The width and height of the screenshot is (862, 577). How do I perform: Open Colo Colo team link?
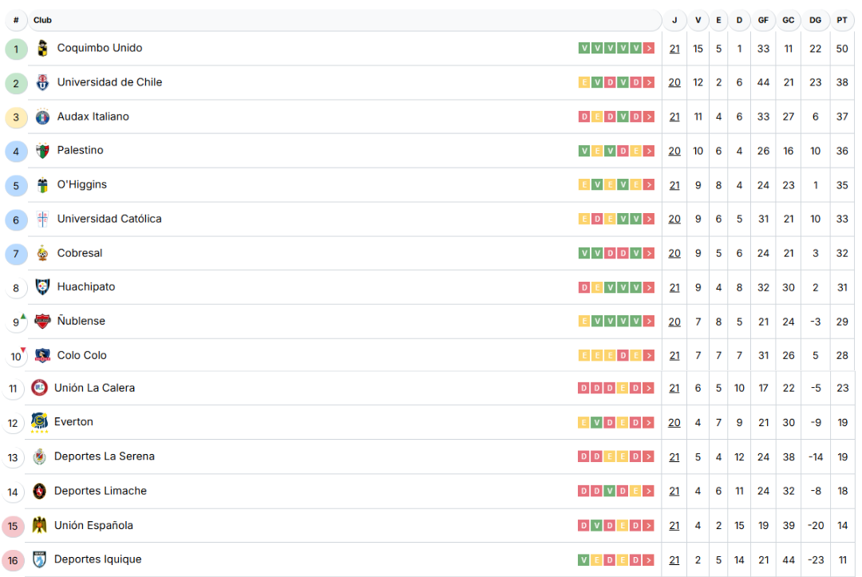point(82,355)
